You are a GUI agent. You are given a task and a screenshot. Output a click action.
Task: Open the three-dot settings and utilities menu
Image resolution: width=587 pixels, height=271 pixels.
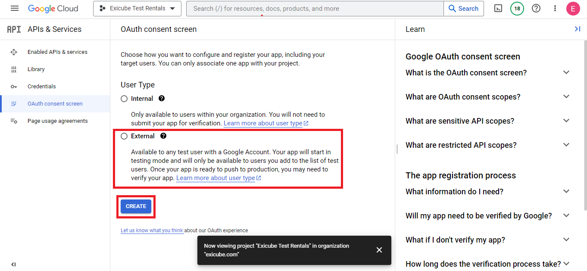(x=555, y=9)
